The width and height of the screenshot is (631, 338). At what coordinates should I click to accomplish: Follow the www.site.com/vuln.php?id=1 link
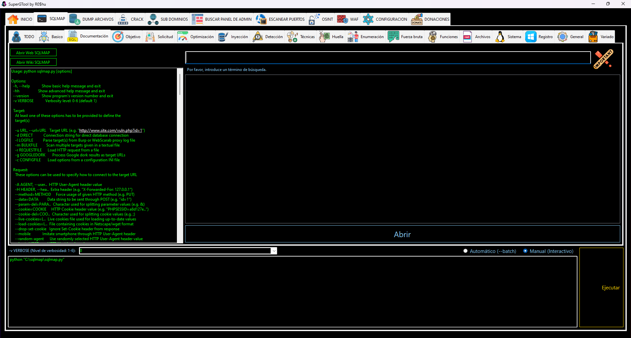[110, 130]
